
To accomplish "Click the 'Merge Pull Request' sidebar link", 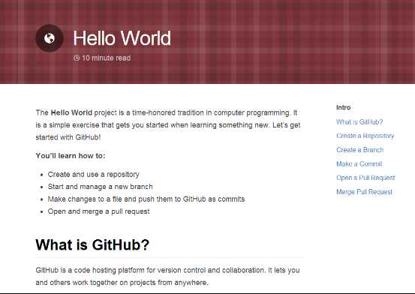I will pos(364,192).
